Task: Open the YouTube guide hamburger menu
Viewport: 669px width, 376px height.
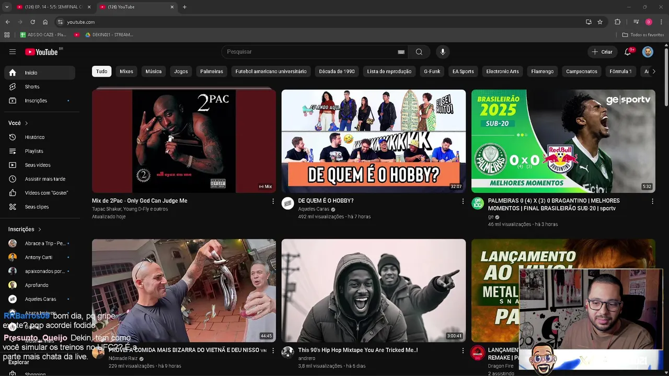Action: tap(13, 52)
